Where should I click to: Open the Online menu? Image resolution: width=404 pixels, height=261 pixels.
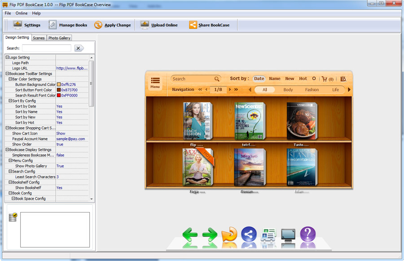(x=21, y=13)
